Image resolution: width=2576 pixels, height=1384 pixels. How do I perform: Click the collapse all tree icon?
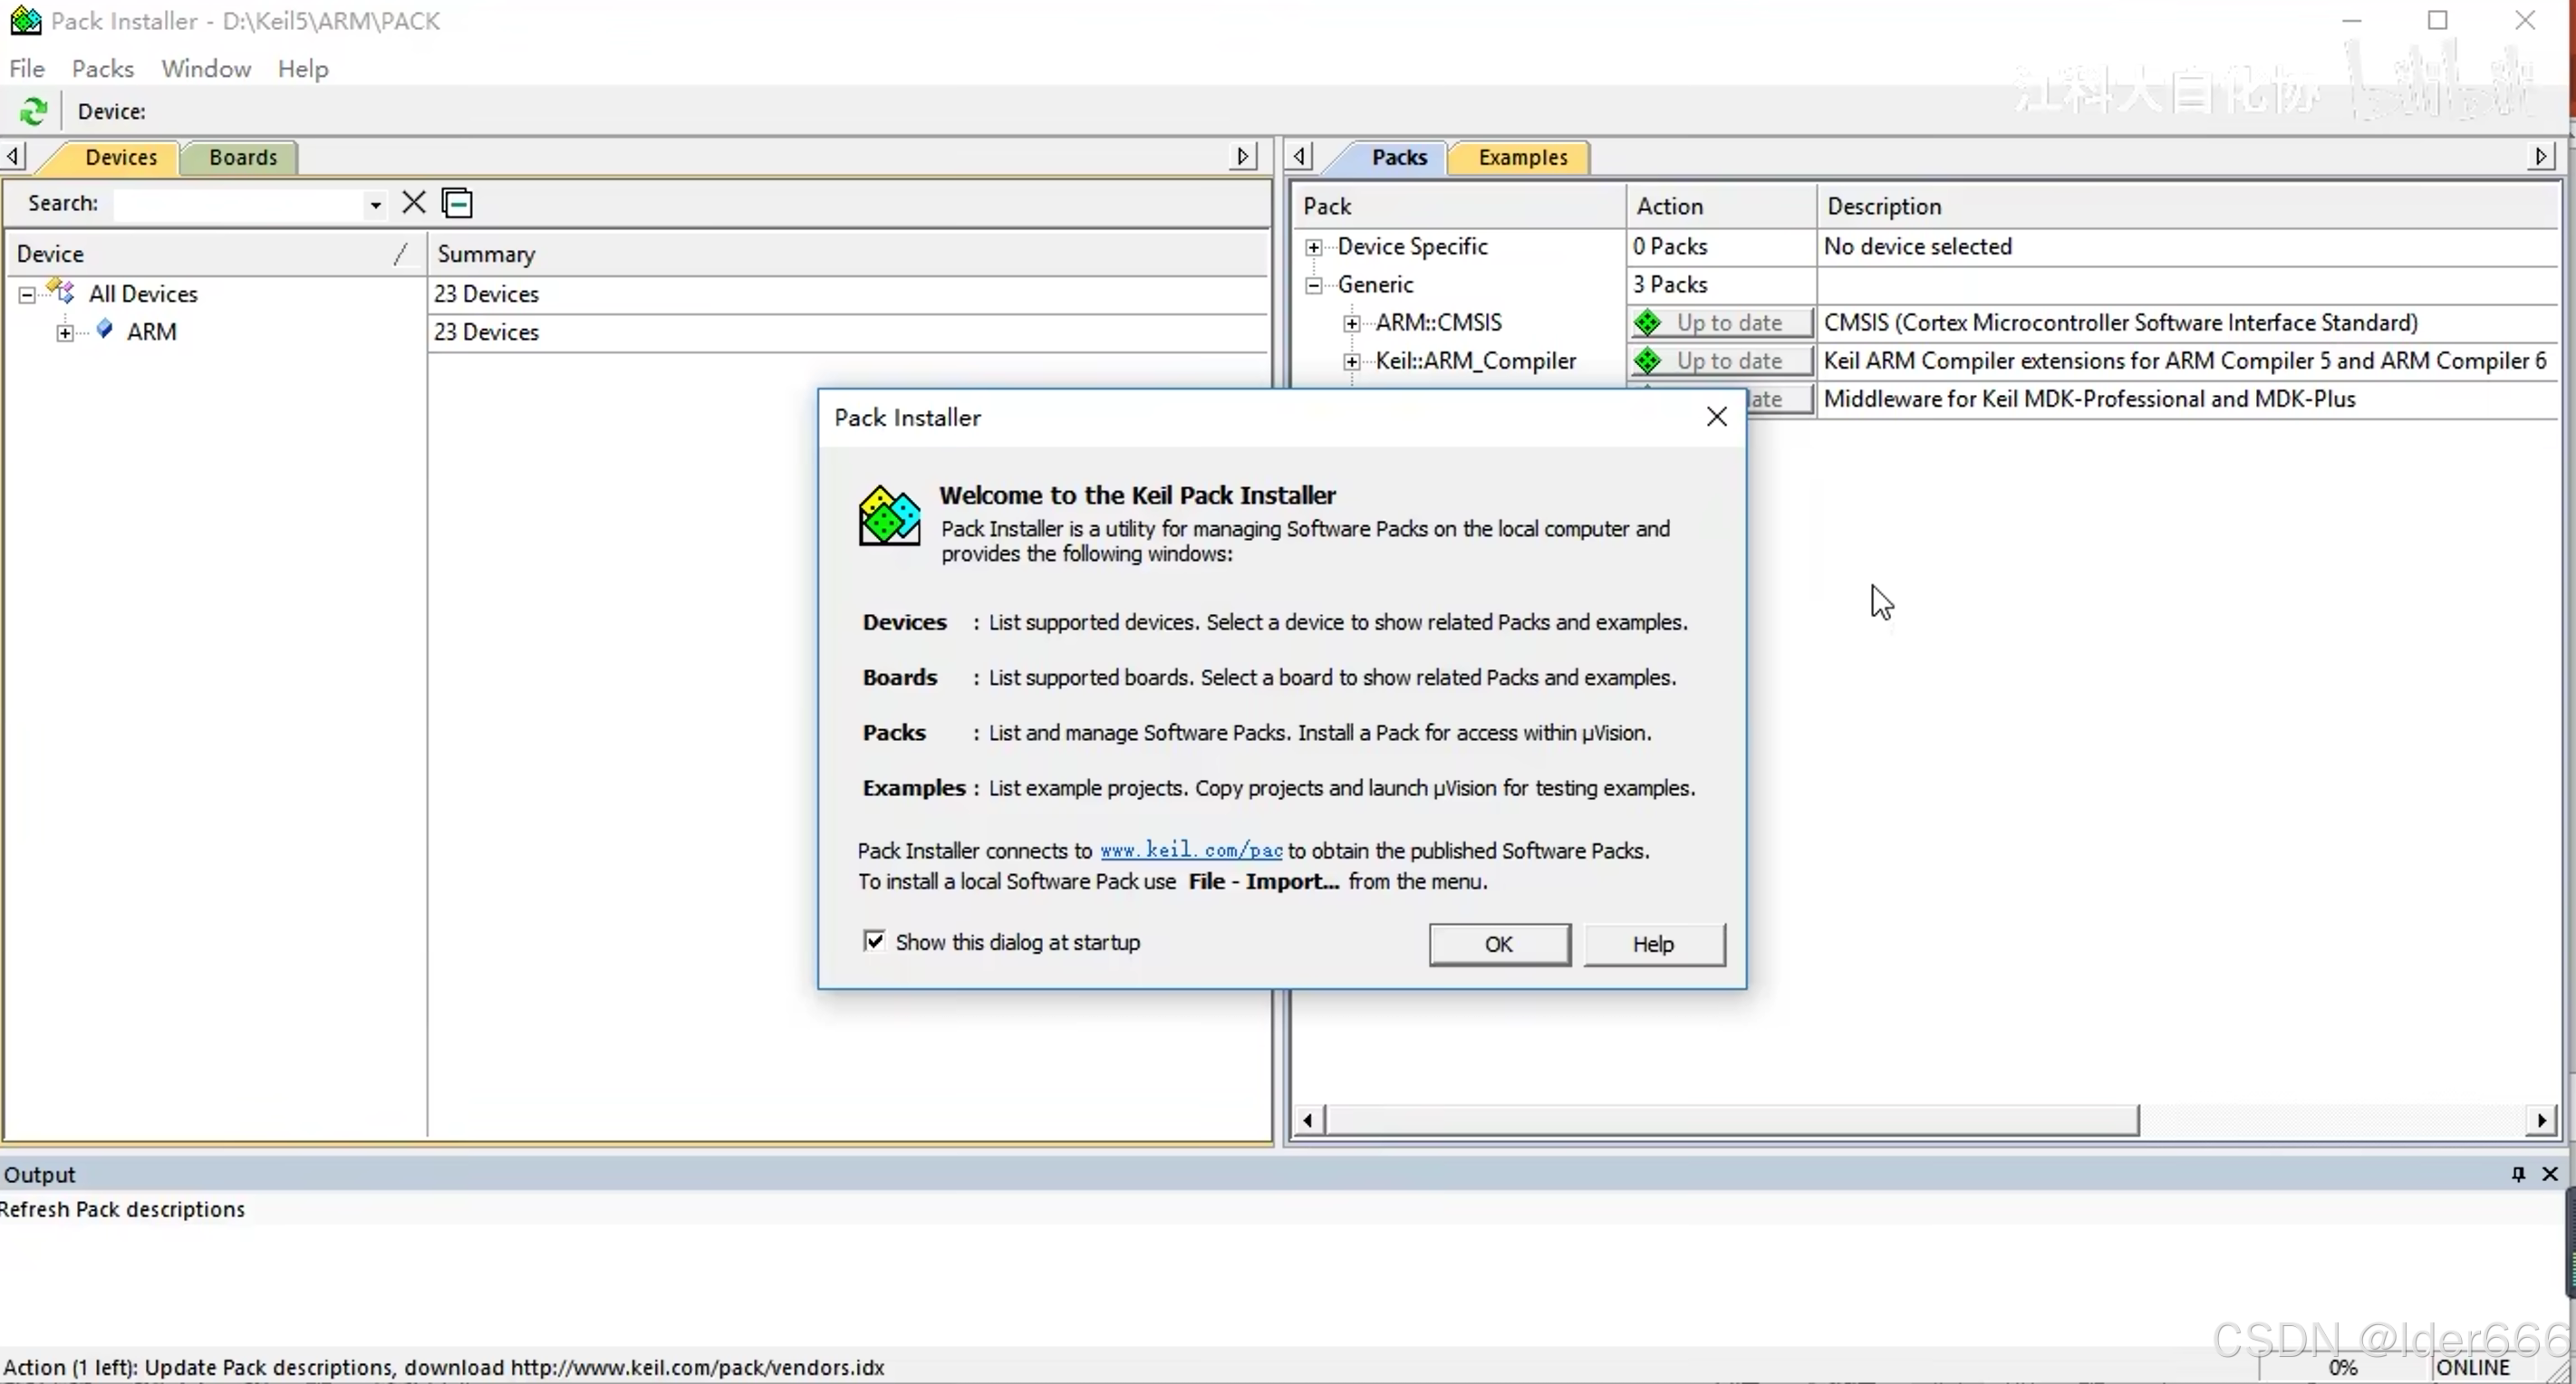click(457, 203)
